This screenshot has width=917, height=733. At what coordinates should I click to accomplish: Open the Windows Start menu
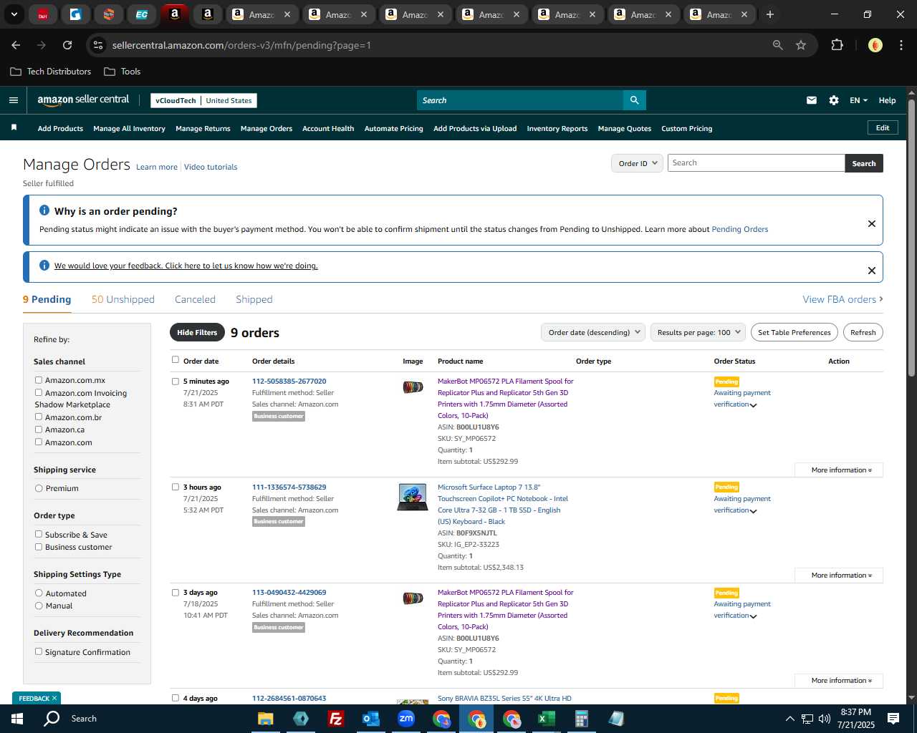click(16, 718)
